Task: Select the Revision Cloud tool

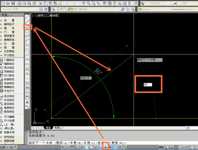Action: [x=27, y=50]
